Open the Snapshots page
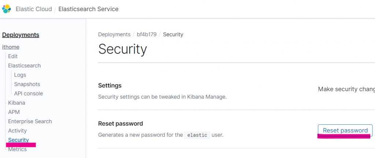This screenshot has width=375, height=158. 27,84
